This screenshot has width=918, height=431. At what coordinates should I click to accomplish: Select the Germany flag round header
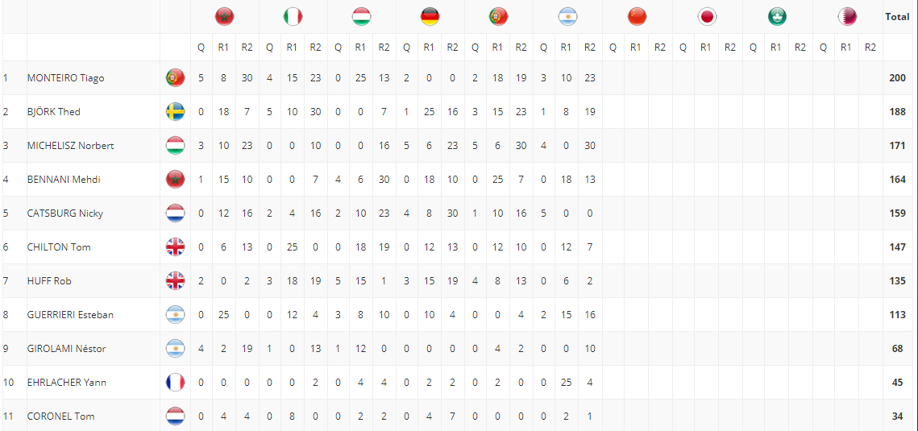[x=430, y=18]
